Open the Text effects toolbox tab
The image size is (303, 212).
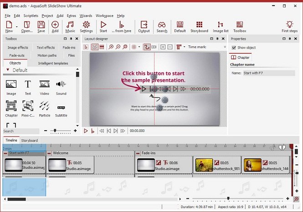tap(46, 47)
